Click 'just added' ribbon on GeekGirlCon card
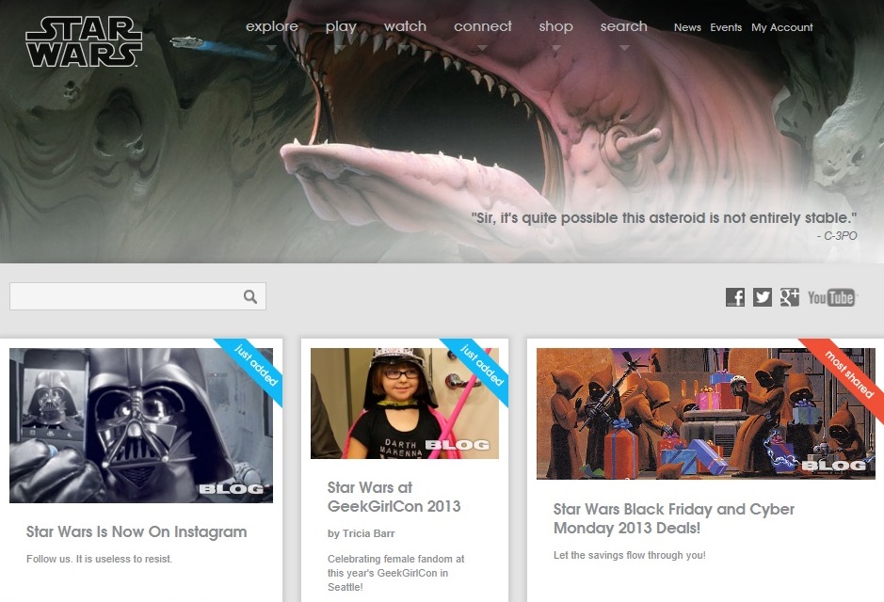The width and height of the screenshot is (884, 602). (481, 365)
